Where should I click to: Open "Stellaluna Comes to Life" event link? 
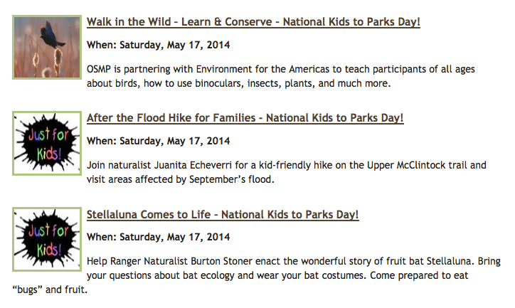point(223,214)
